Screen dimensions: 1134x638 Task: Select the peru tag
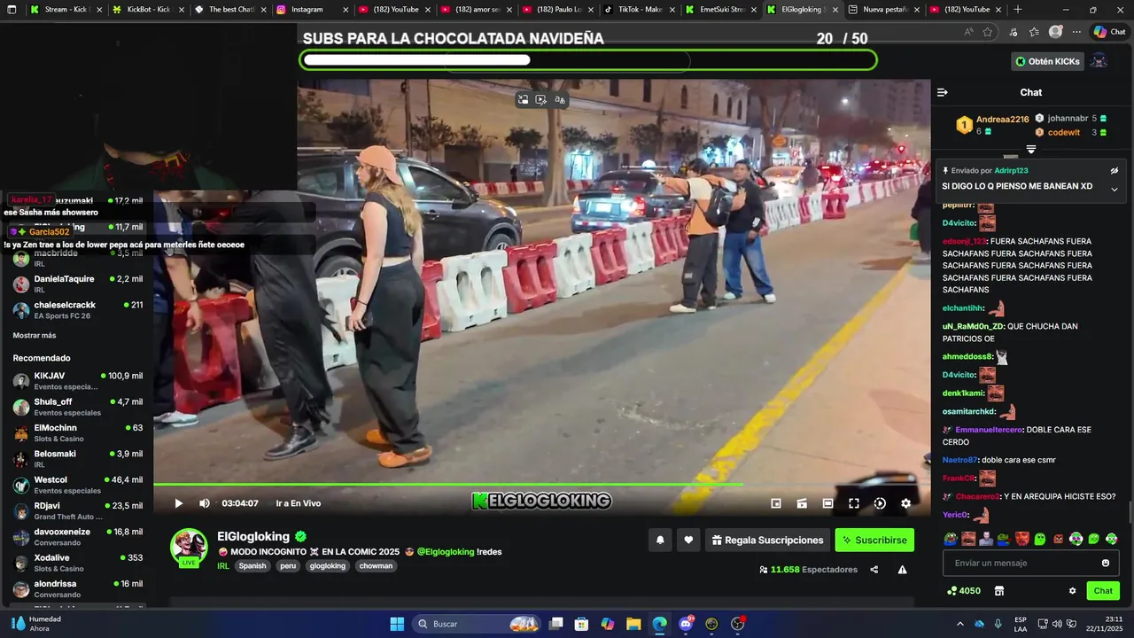(288, 566)
